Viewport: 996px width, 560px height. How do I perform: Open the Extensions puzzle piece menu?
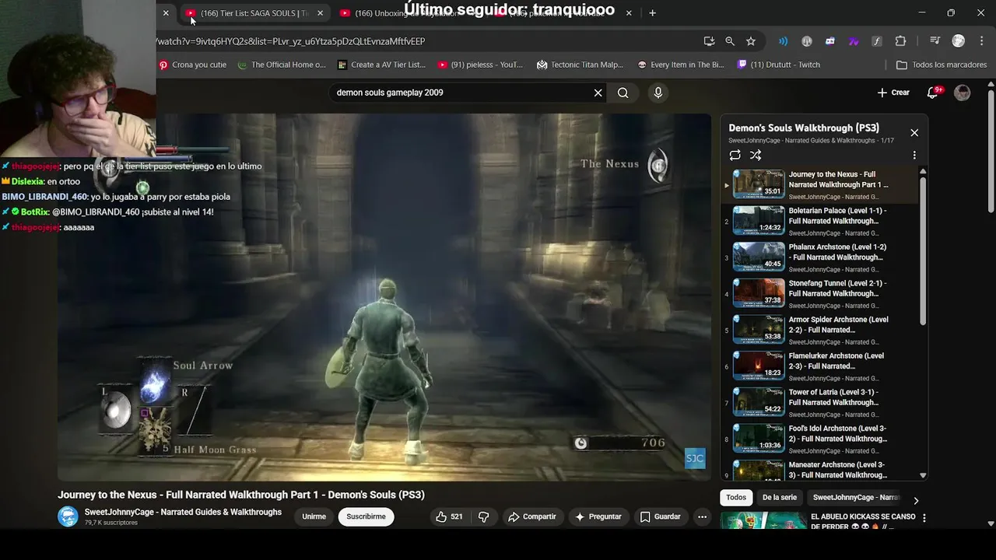pyautogui.click(x=900, y=41)
